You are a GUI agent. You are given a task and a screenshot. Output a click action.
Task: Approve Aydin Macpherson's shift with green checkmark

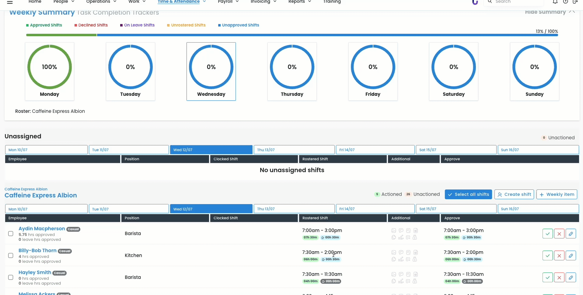[x=547, y=234]
